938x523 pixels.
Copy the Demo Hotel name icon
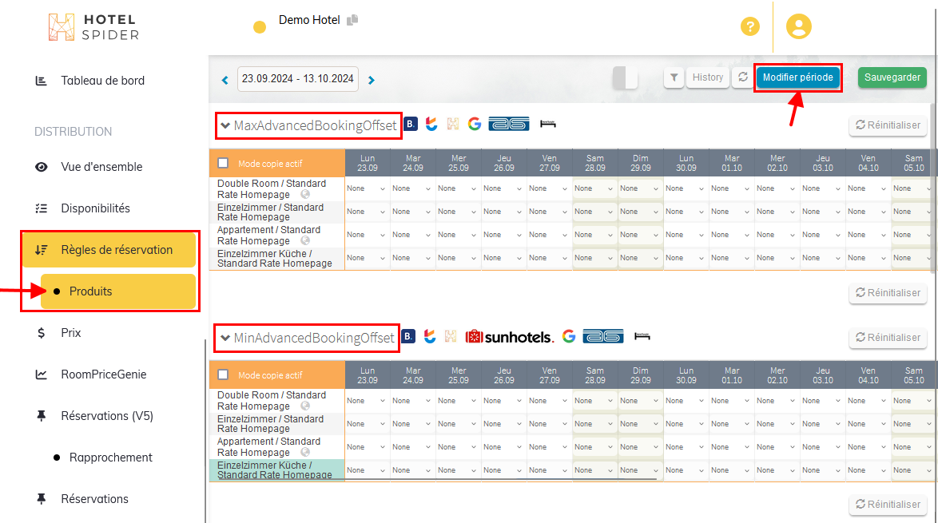352,20
